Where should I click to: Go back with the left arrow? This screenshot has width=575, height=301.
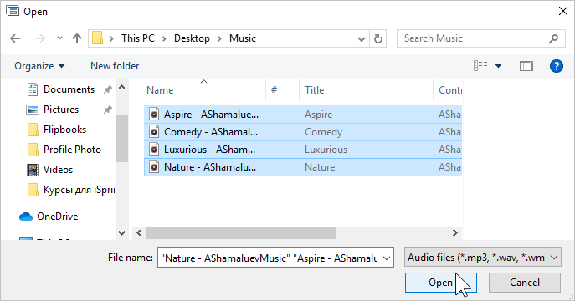tap(15, 38)
